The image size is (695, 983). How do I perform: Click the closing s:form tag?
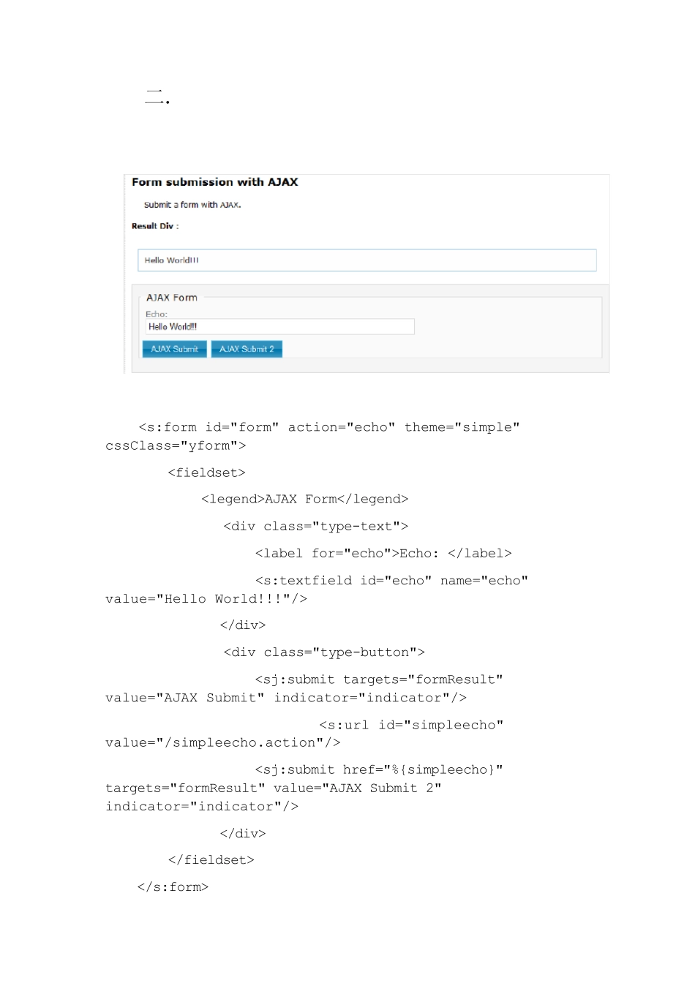173,886
